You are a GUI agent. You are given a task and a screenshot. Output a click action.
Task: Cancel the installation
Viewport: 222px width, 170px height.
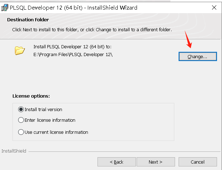coord(197,162)
